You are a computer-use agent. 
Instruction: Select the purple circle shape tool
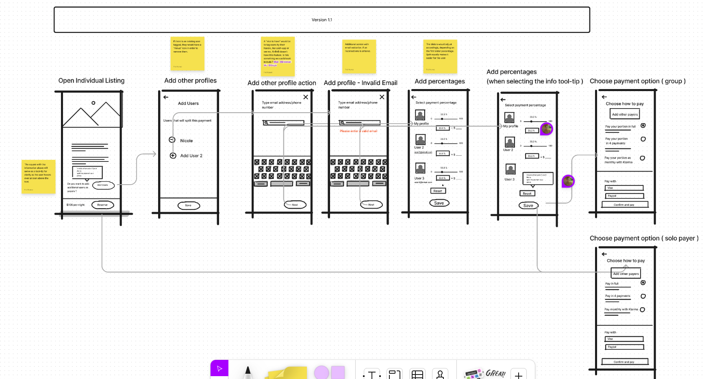[321, 372]
